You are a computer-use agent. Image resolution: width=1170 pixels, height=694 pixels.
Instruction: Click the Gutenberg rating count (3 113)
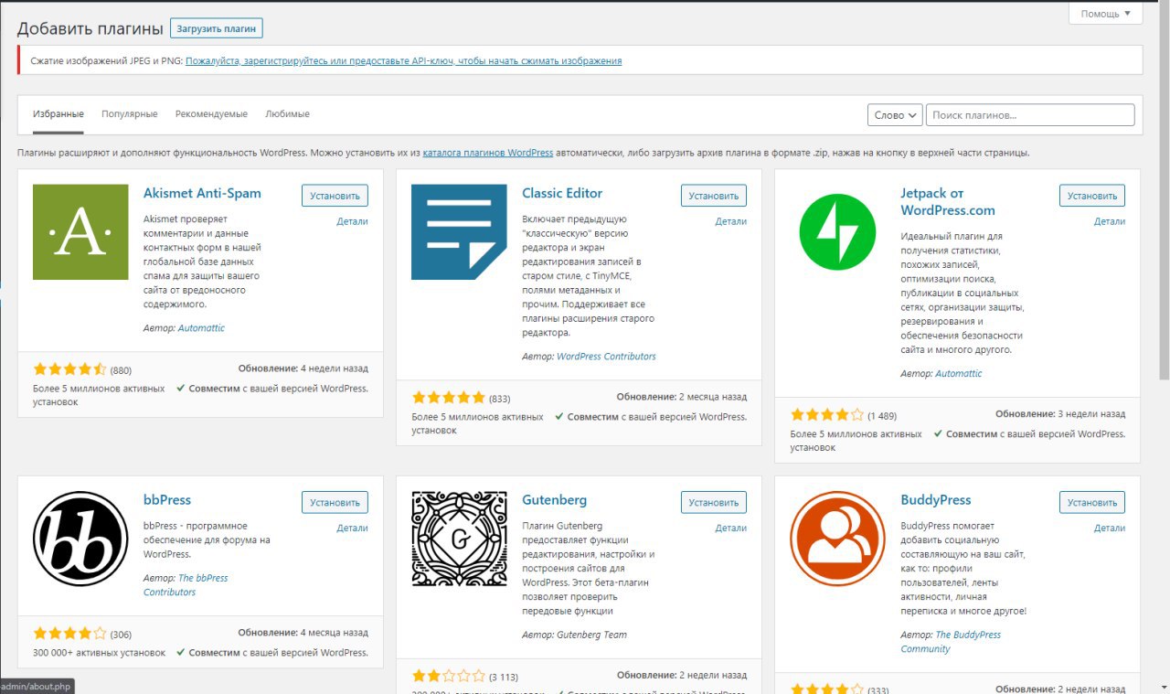pos(504,678)
